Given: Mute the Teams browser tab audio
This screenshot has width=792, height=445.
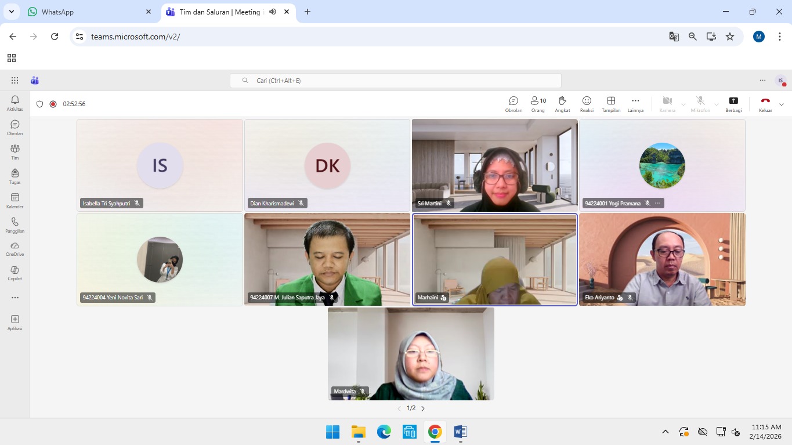Looking at the screenshot, I should coord(273,12).
